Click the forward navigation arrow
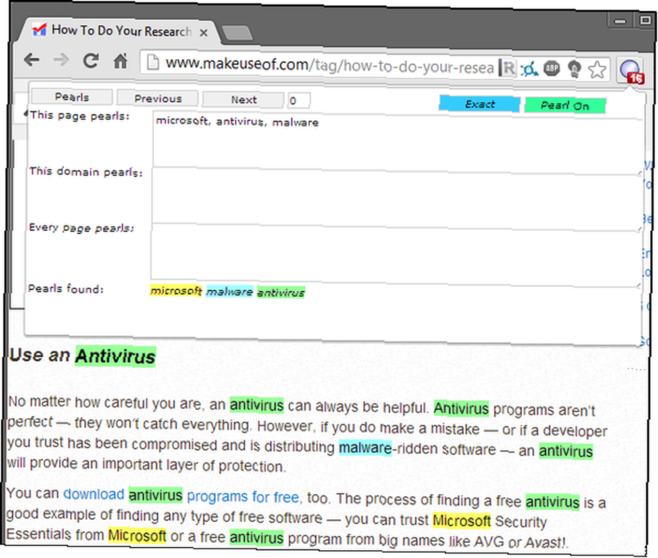The width and height of the screenshot is (658, 558). point(61,61)
